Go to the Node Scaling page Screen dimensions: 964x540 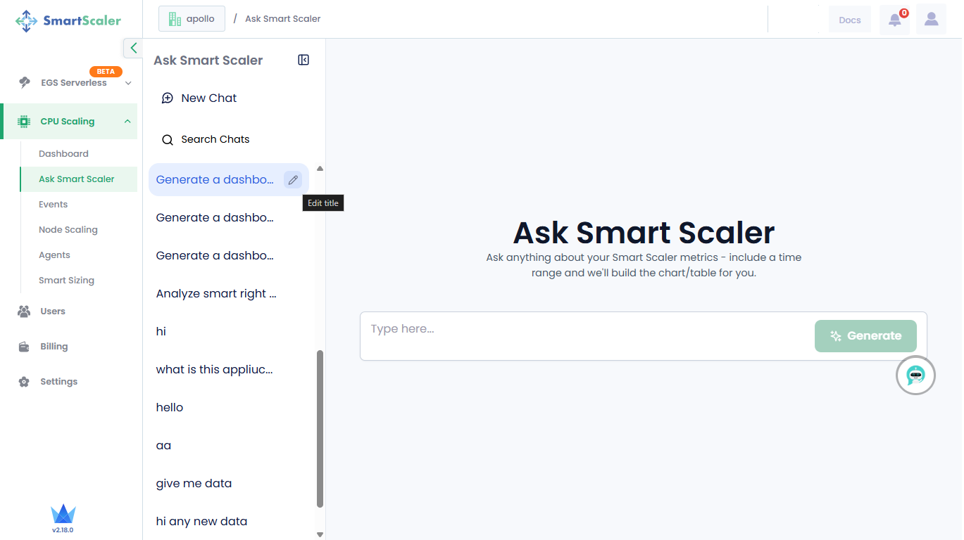point(68,230)
